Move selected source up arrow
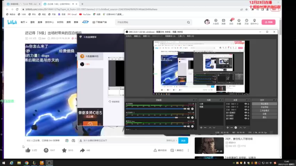The width and height of the screenshot is (296, 166). 241,128
